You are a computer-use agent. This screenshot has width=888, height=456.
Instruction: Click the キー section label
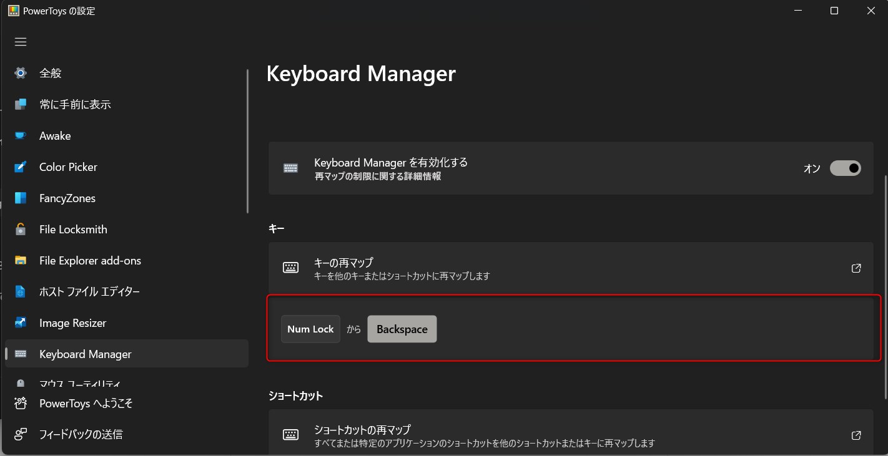[277, 228]
